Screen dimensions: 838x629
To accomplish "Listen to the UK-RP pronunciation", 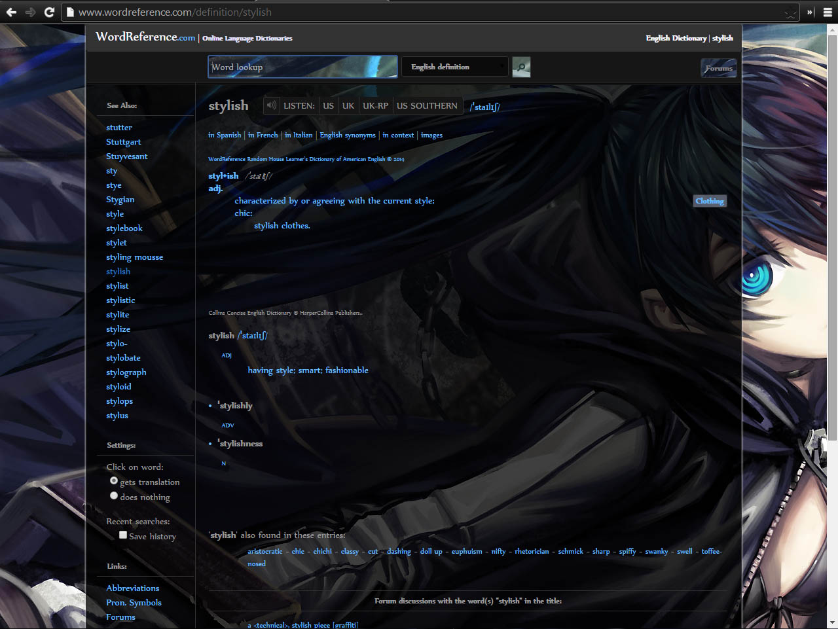I will (x=375, y=105).
